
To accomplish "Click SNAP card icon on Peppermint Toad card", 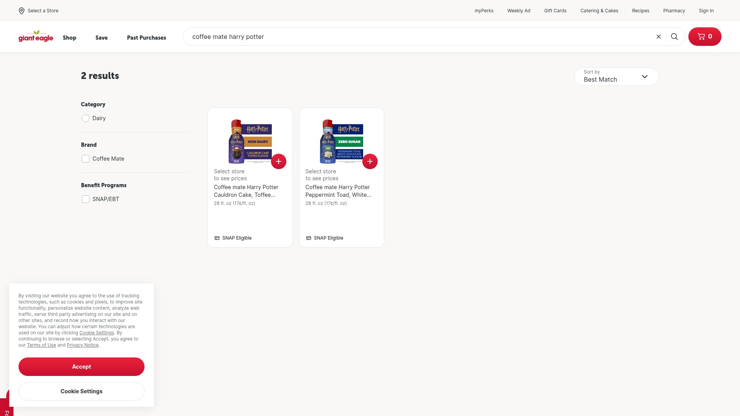I will click(309, 238).
